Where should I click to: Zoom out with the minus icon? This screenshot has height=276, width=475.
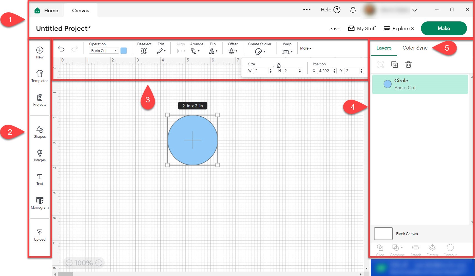pos(69,263)
